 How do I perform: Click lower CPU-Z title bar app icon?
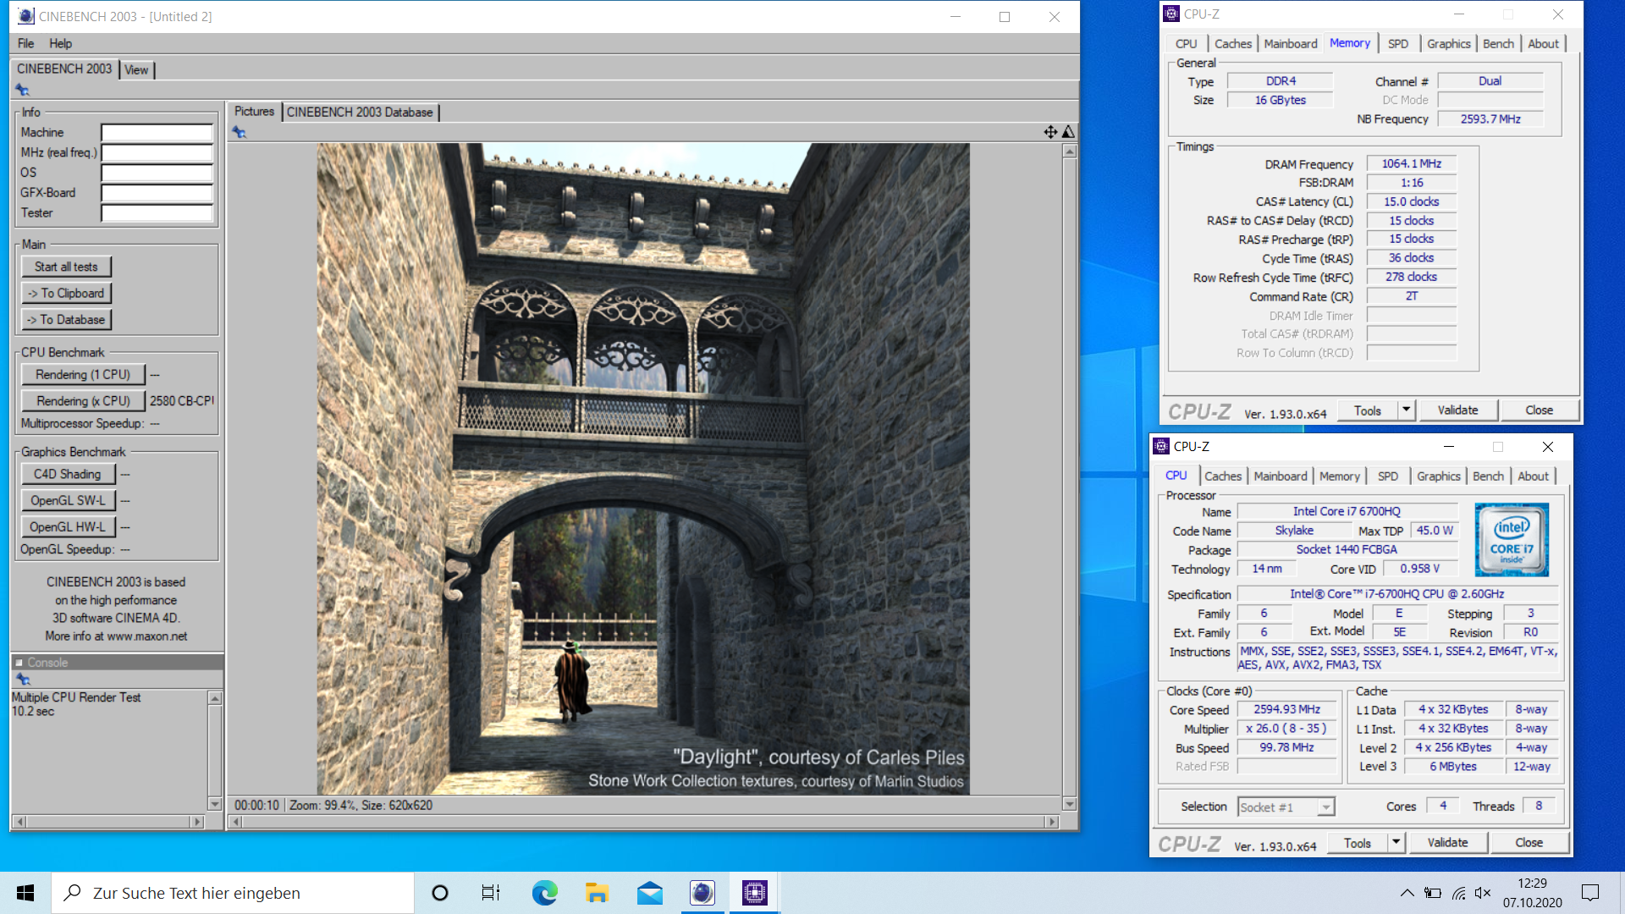pos(1161,446)
